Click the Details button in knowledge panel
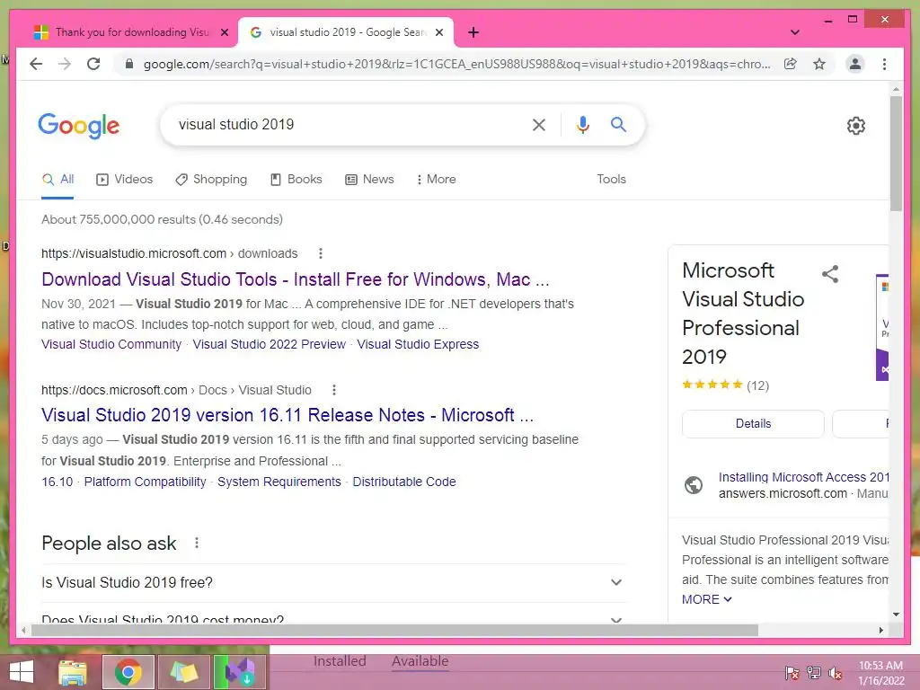 click(754, 424)
